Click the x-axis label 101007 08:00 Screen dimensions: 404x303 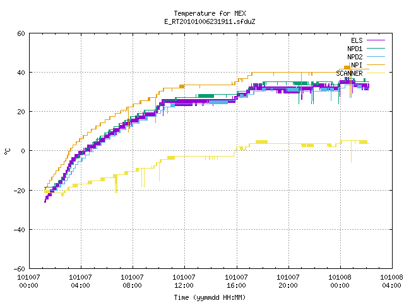click(132, 282)
